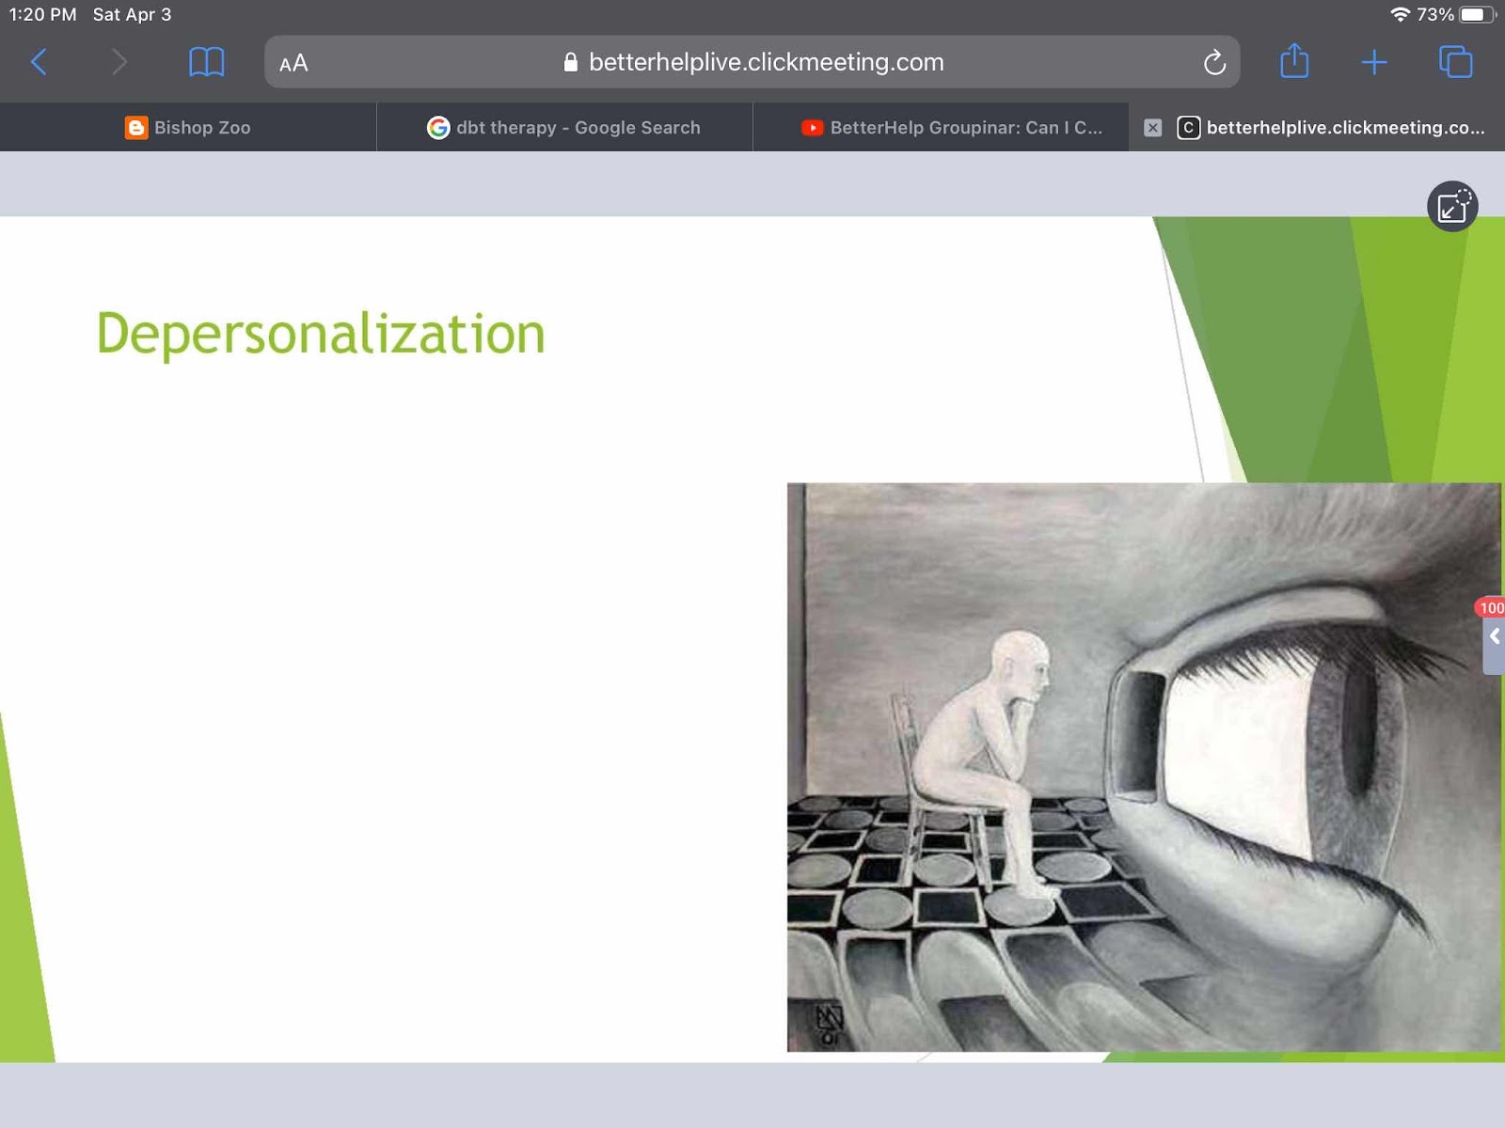Show all tabs overview icon
This screenshot has width=1505, height=1128.
click(1455, 62)
